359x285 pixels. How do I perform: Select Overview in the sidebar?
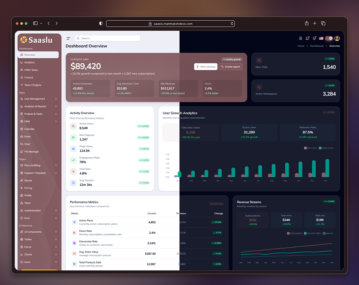(38, 55)
